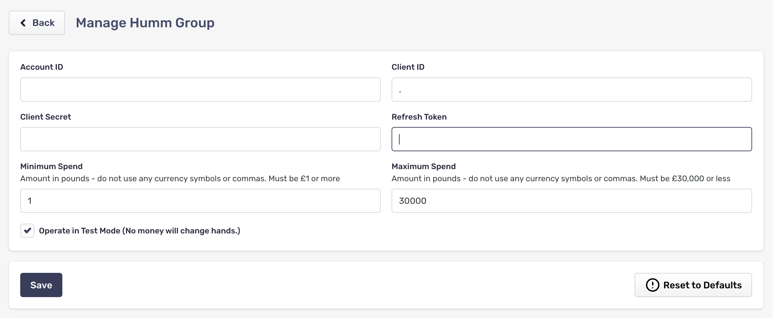This screenshot has height=318, width=773.
Task: Click the exclamation circle icon on Reset
Action: (652, 285)
